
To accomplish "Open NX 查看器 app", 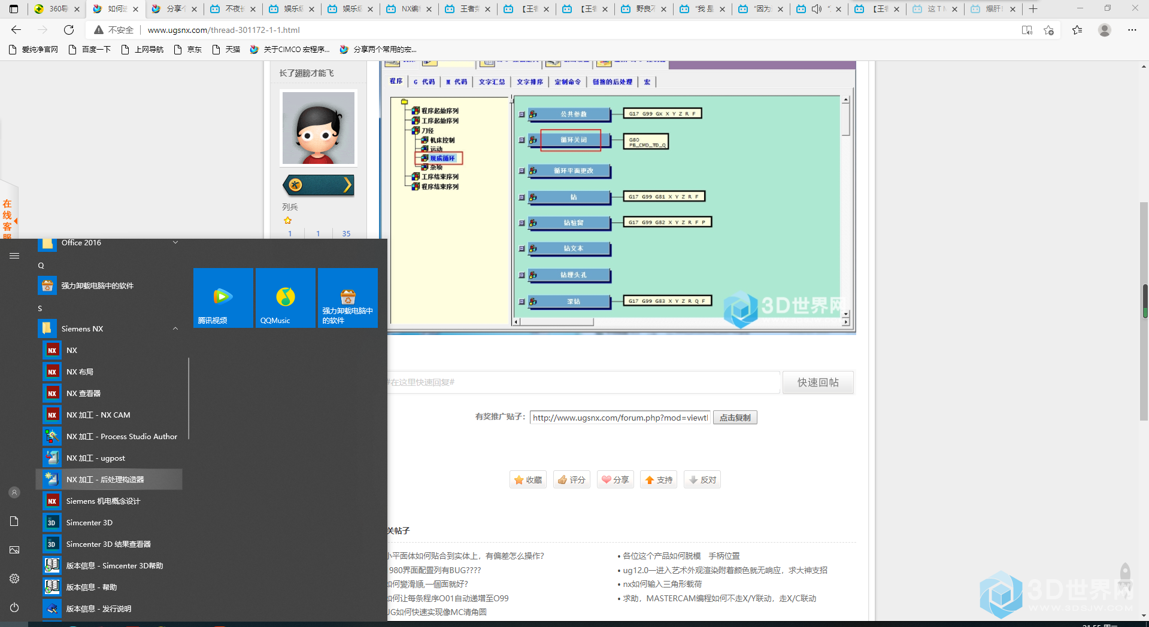I will [109, 393].
